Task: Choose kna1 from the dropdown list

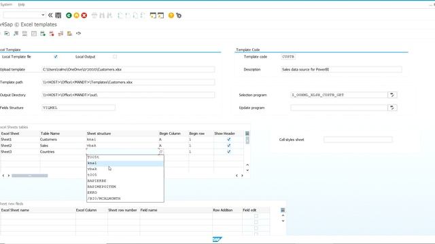Action: [x=125, y=163]
